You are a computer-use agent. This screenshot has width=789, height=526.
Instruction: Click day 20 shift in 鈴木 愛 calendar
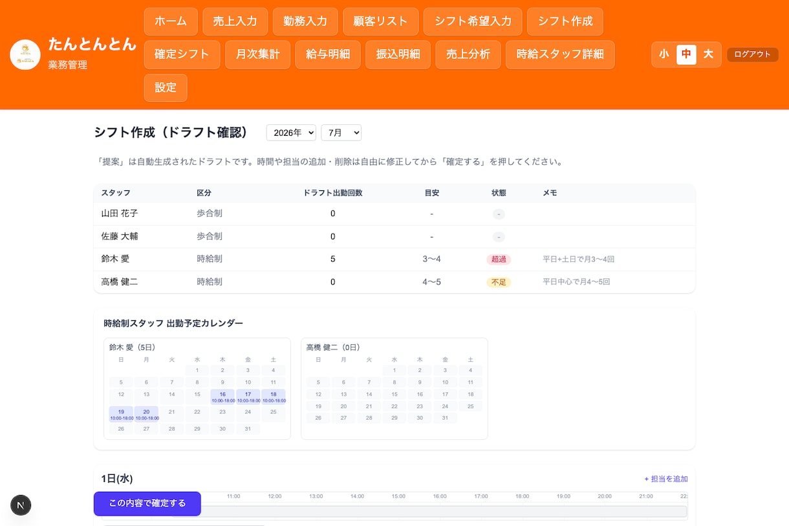click(x=146, y=414)
